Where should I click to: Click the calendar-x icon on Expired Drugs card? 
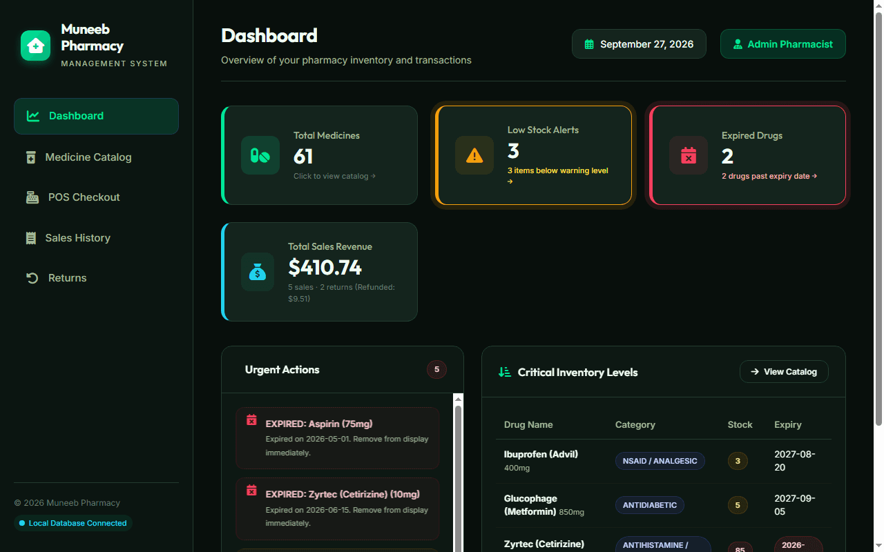pos(689,155)
